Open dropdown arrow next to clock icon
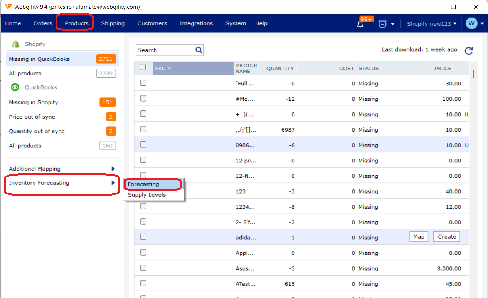 tap(393, 24)
